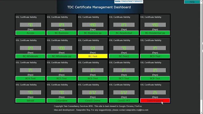
Task: Open the BC3-Test certificate label
Action: click(155, 56)
